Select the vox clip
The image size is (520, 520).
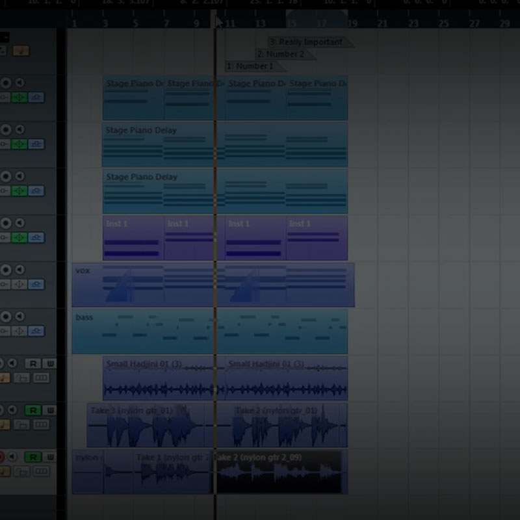pos(213,285)
